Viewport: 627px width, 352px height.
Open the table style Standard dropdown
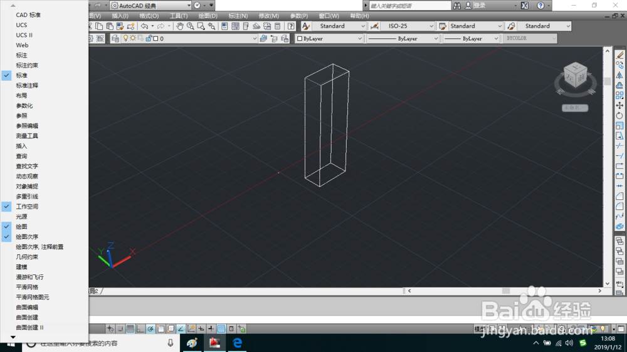click(x=475, y=26)
